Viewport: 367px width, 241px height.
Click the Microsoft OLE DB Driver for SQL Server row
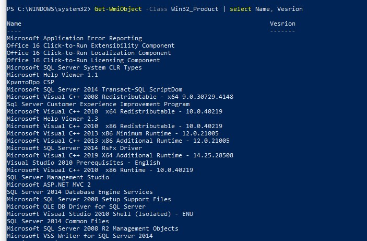tap(76, 206)
